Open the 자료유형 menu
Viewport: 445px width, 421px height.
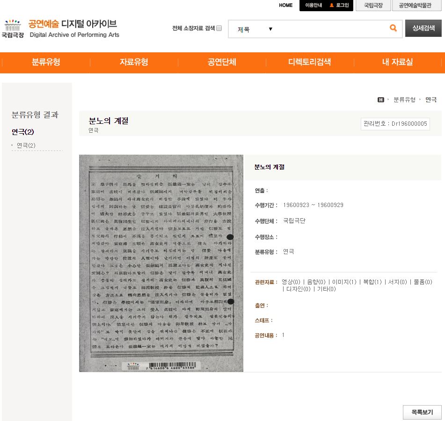click(134, 62)
